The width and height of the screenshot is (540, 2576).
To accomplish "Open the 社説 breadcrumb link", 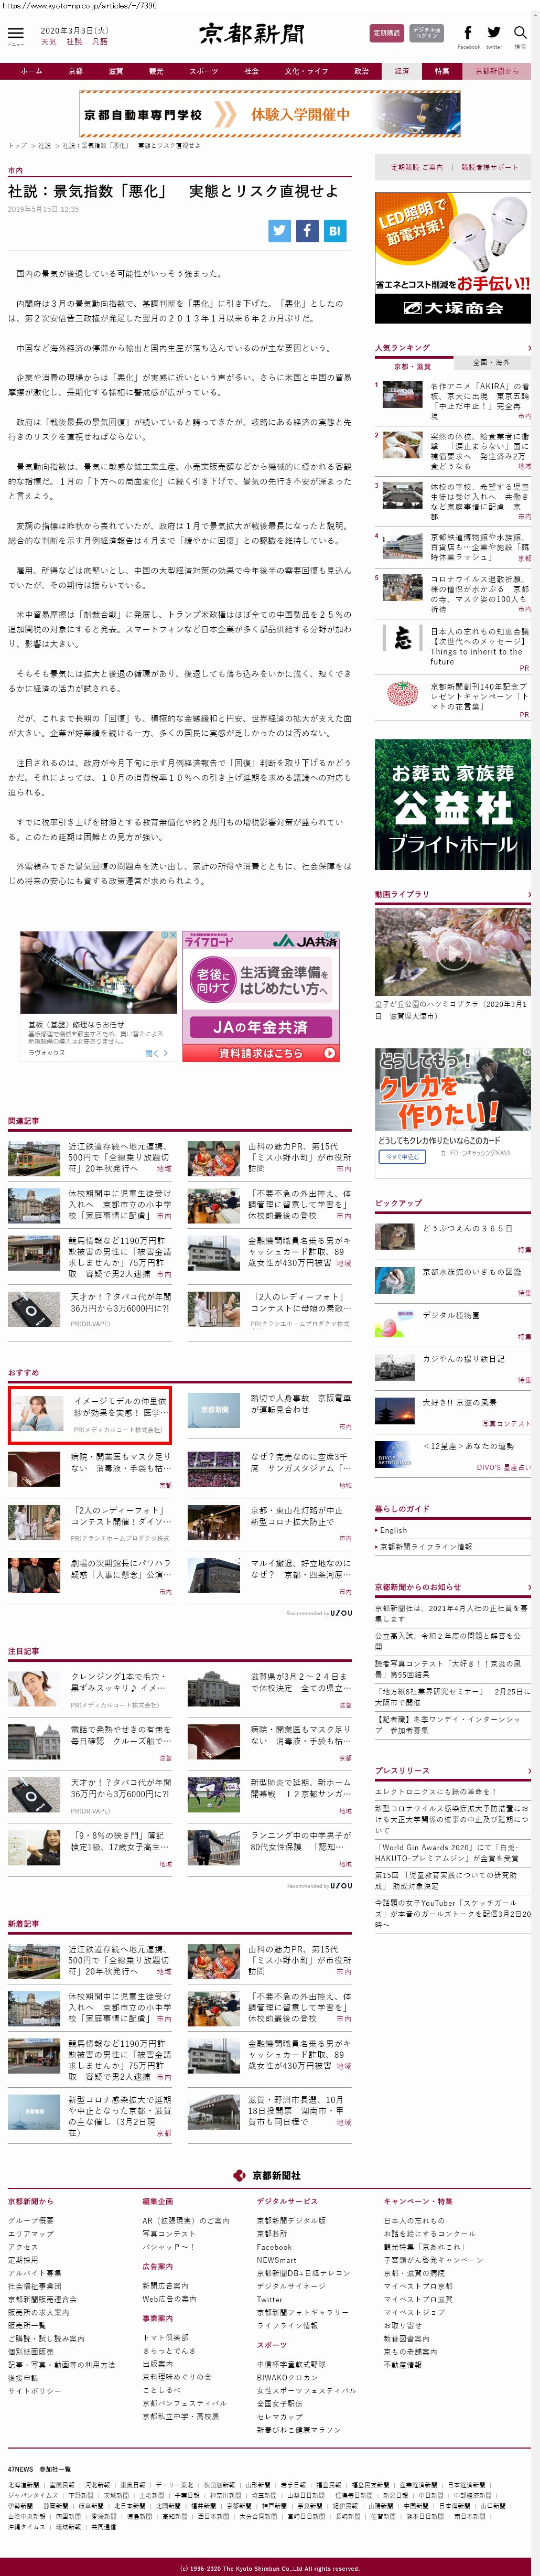I will point(44,146).
